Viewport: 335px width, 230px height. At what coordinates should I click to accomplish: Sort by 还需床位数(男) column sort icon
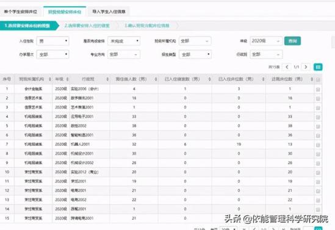pos(312,79)
